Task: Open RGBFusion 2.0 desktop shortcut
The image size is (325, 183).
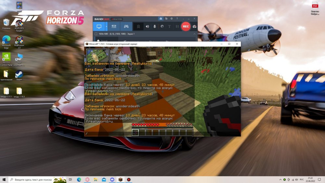Action: coord(19,42)
